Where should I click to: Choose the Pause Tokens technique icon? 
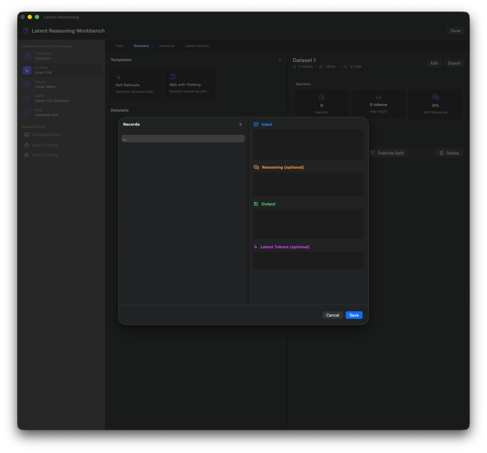[x=27, y=84]
